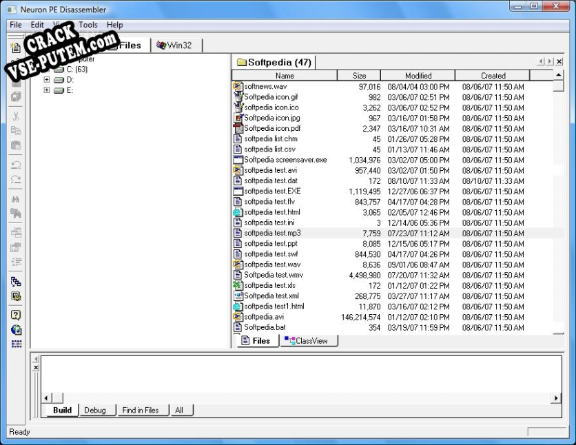
Task: Click the cascade windows toolbar icon
Action: [x=16, y=232]
